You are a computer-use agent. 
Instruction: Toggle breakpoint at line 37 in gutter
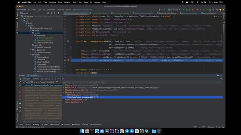pyautogui.click(x=68, y=60)
